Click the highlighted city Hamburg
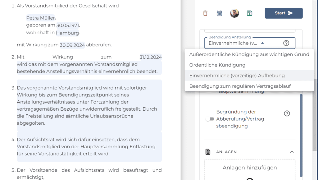Viewport: 318px width, 180px height. tap(67, 33)
